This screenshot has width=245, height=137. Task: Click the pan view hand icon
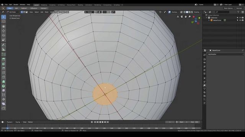click(x=186, y=17)
